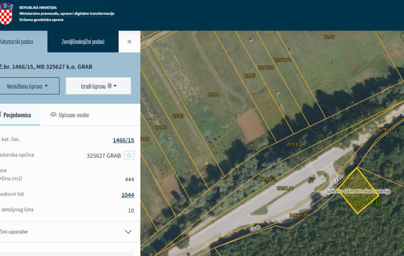Click parcel 2711/1 label on map

click(295, 144)
